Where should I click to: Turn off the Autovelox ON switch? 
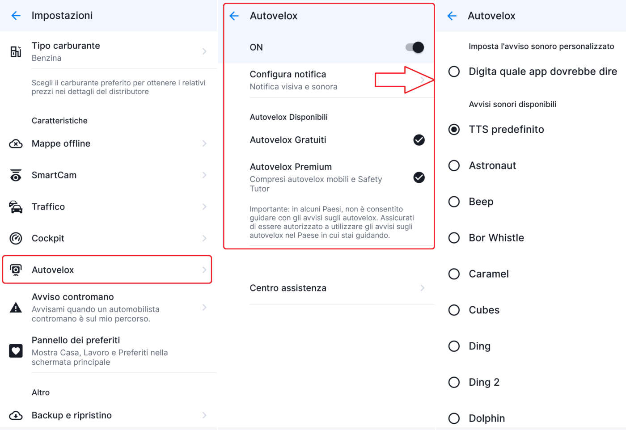point(415,47)
